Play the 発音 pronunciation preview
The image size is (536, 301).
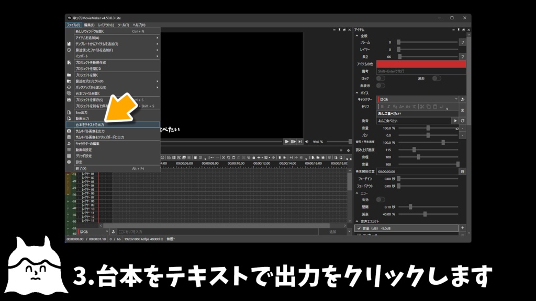455,121
